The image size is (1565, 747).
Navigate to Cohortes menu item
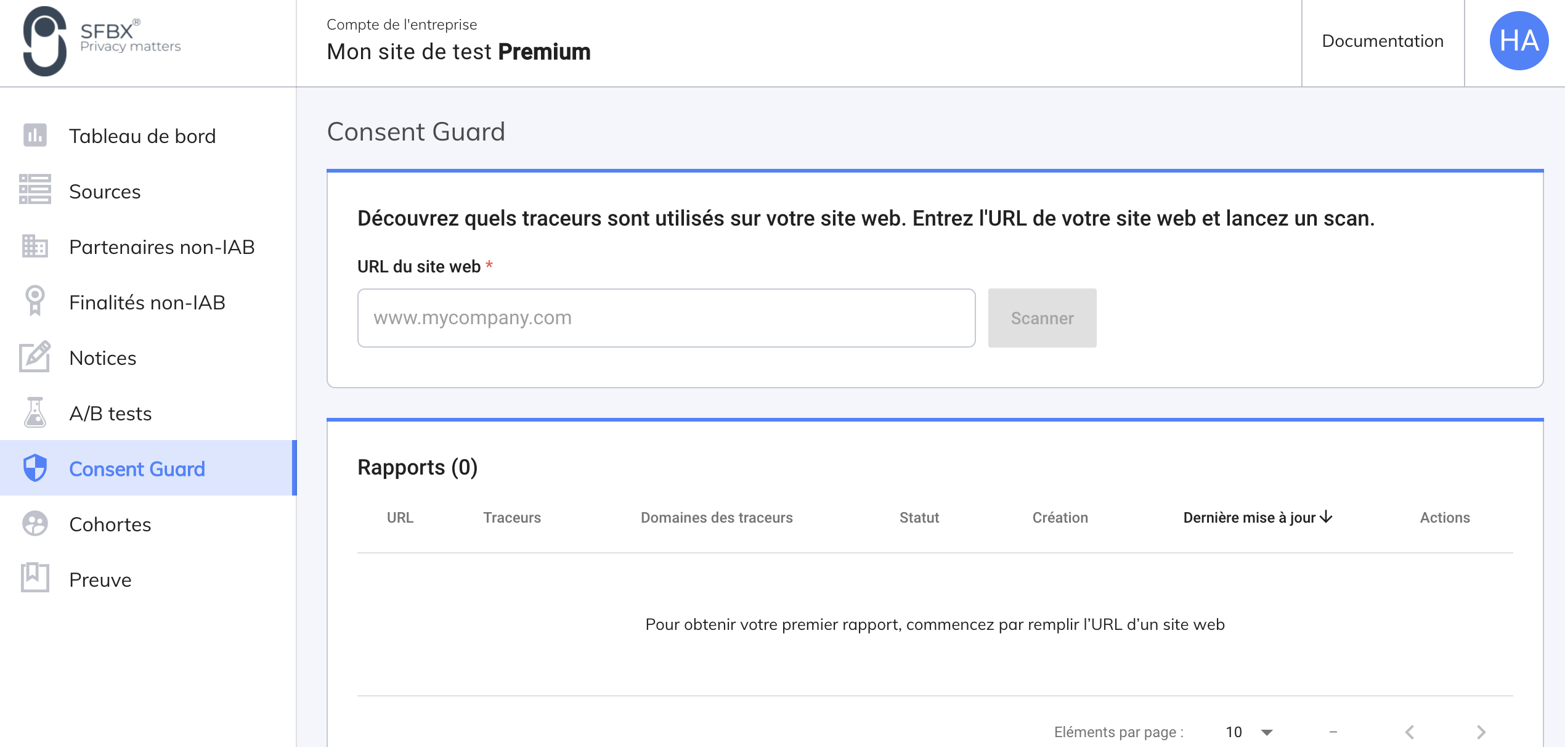tap(110, 525)
